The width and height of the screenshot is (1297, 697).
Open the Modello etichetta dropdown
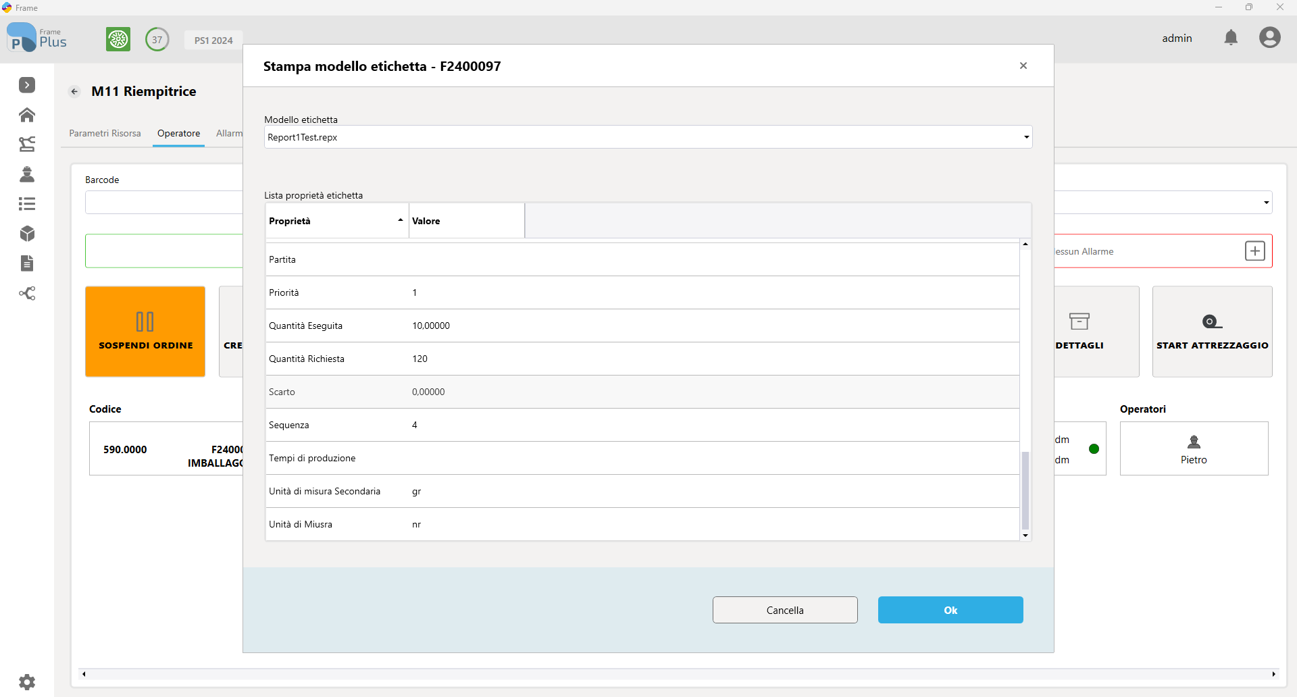tap(648, 137)
